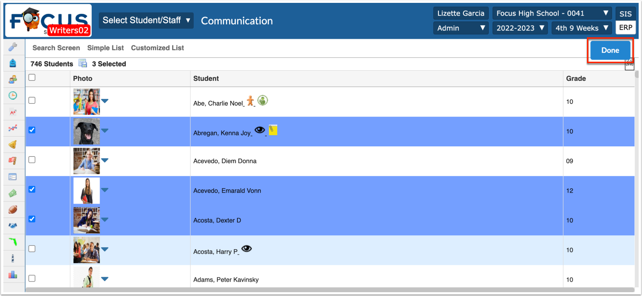Screen dimensions: 642x296
Task: Open the clock scheduling icon
Action: point(13,95)
